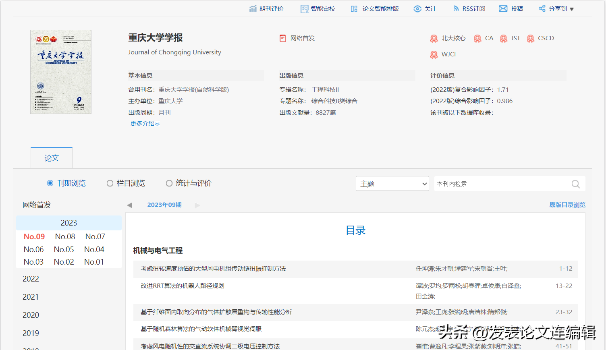
Task: Open the 期刊评价 chart icon
Action: click(253, 9)
